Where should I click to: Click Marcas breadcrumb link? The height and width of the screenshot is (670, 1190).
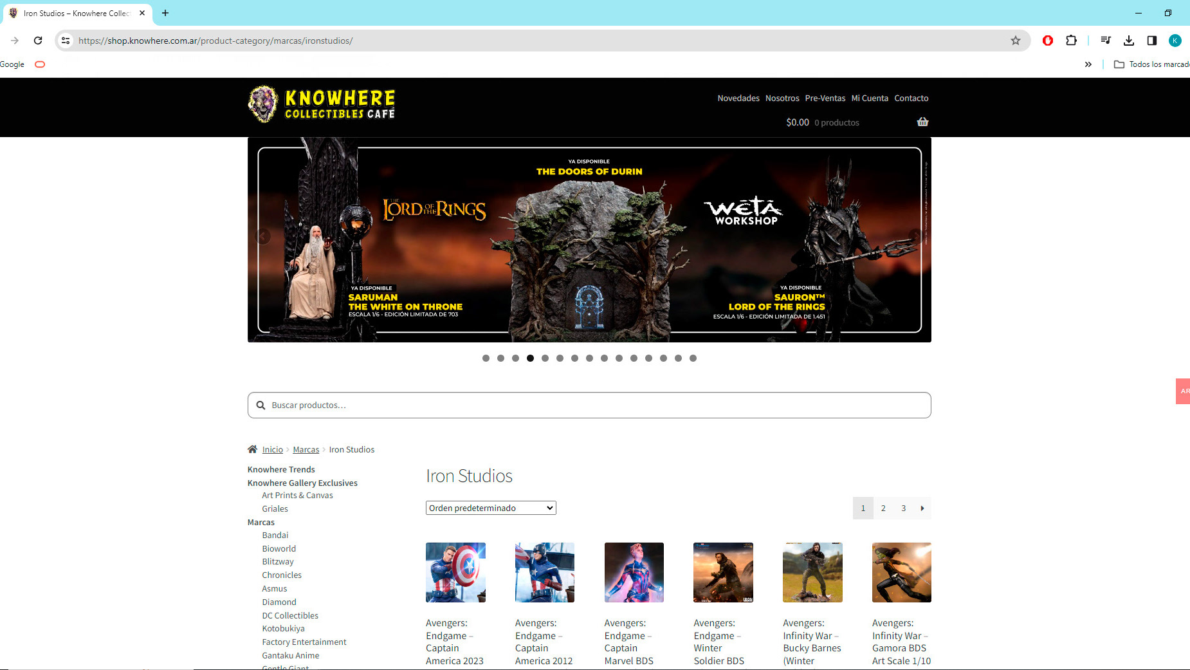pos(306,449)
